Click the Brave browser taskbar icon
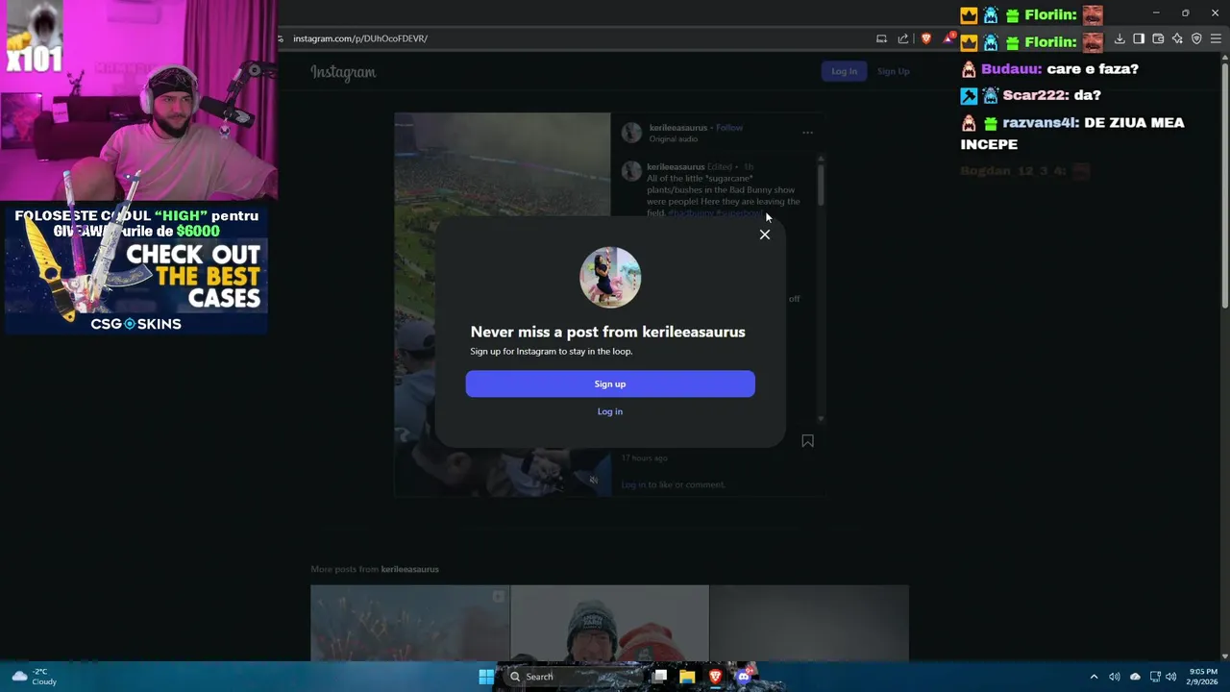1230x692 pixels. pos(715,677)
